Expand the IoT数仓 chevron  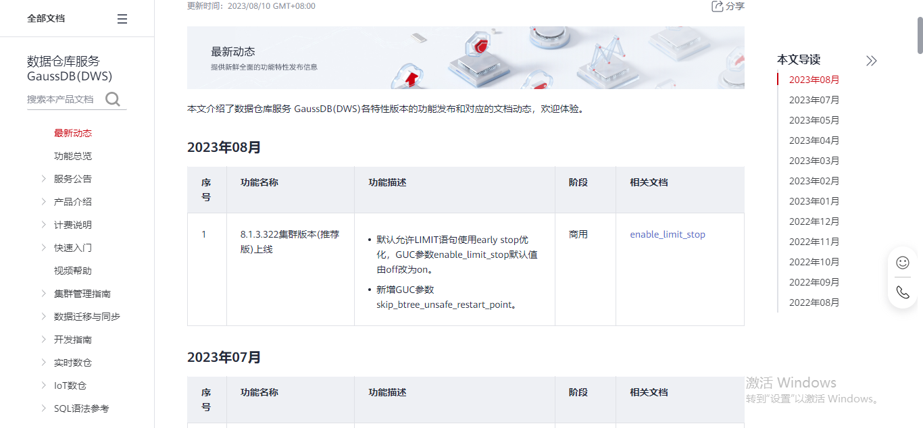pos(44,385)
